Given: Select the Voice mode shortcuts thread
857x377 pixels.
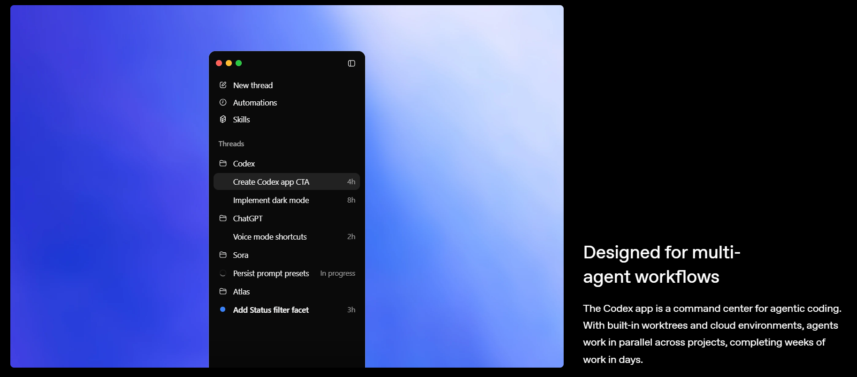Looking at the screenshot, I should pyautogui.click(x=270, y=237).
